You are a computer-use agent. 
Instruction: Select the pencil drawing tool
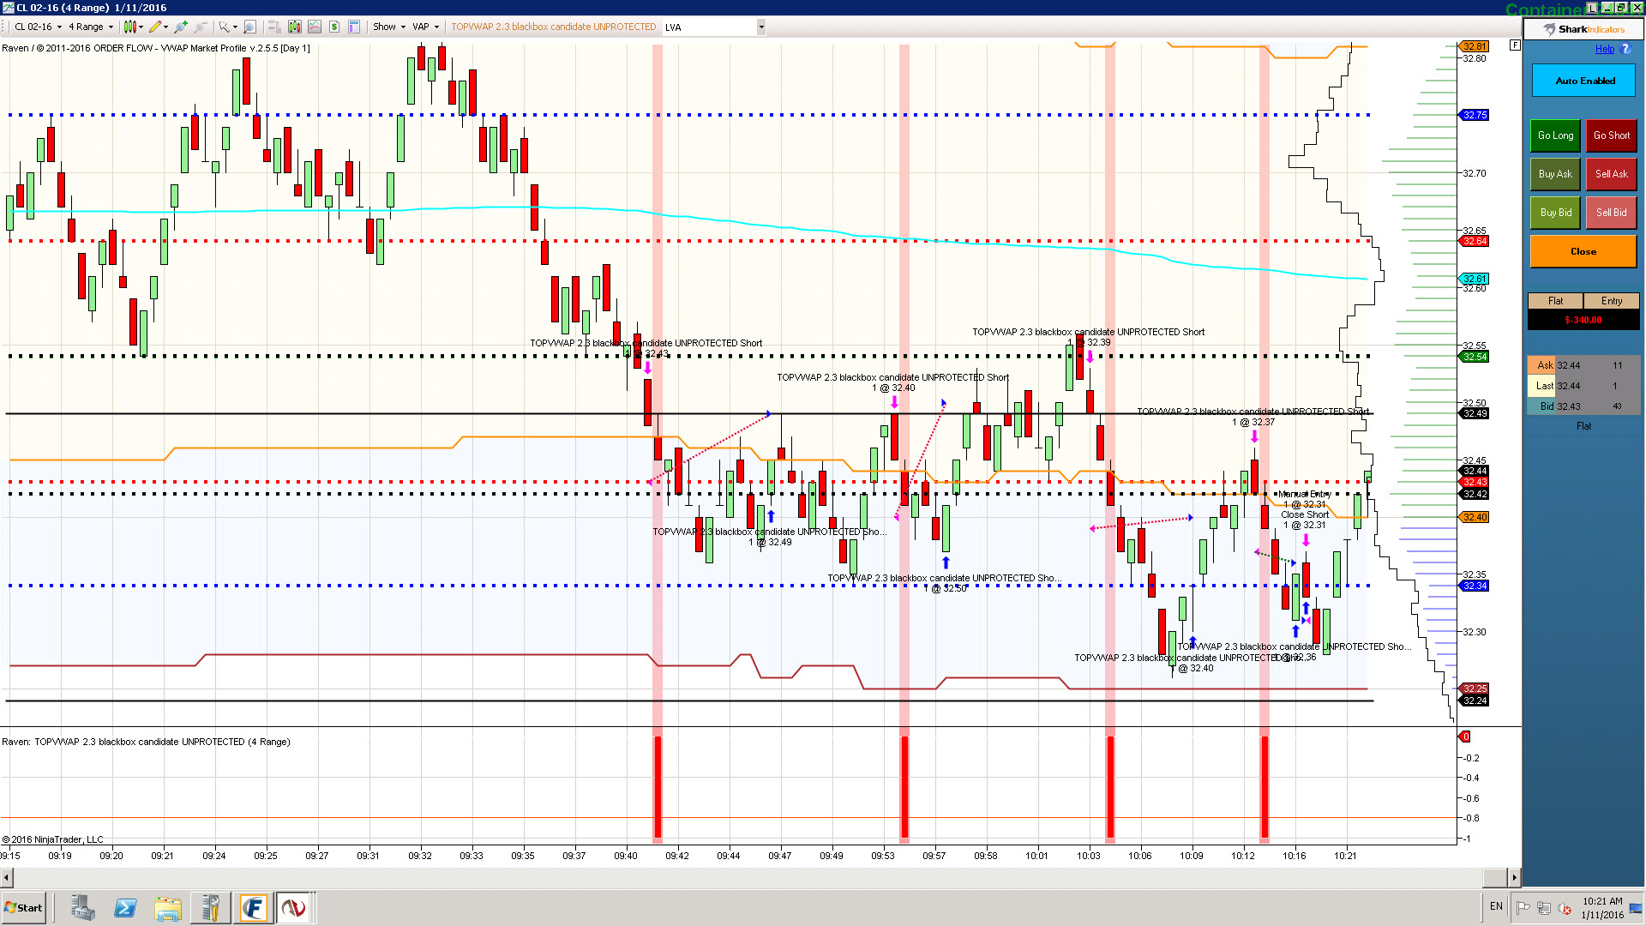click(155, 27)
